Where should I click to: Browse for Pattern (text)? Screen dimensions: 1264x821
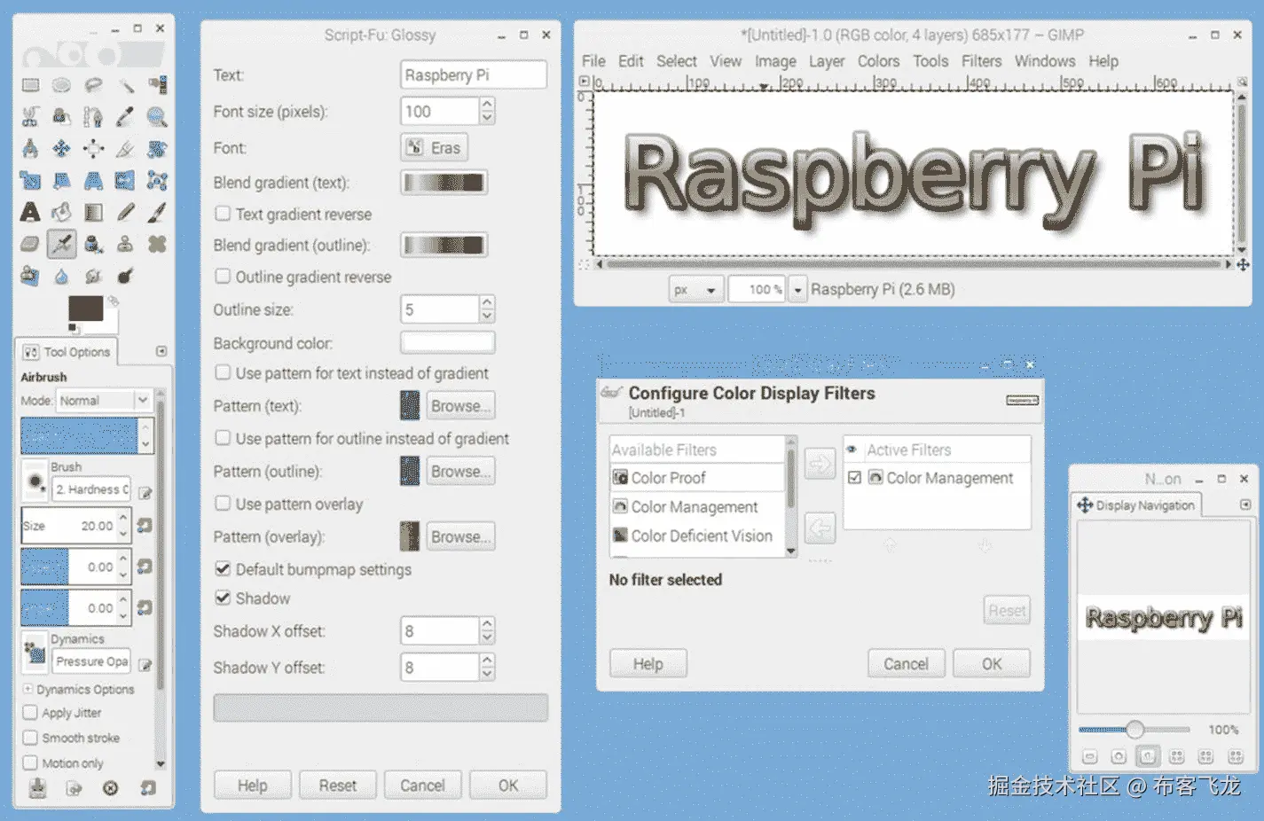[460, 406]
